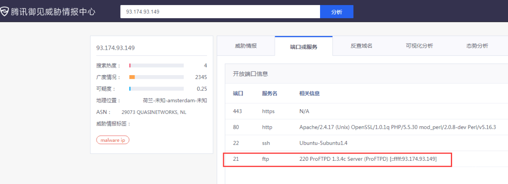508x184 pixels.
Task: Click the Tencent threat intelligence shield logo
Action: [4, 11]
